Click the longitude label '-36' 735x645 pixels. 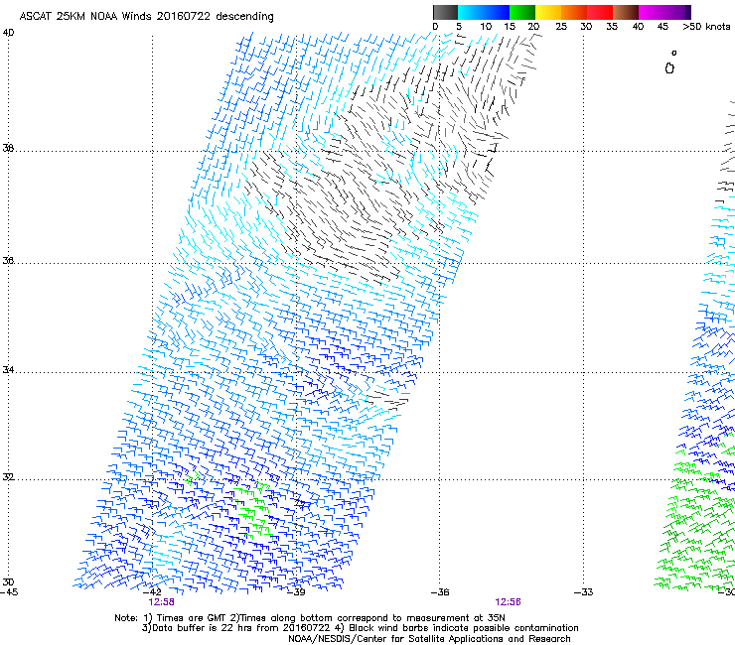tap(440, 592)
